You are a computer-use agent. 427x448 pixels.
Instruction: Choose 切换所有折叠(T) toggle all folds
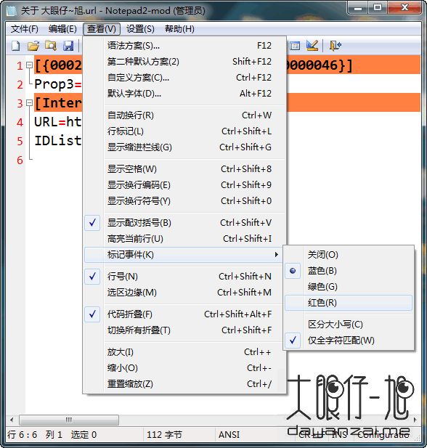185,330
